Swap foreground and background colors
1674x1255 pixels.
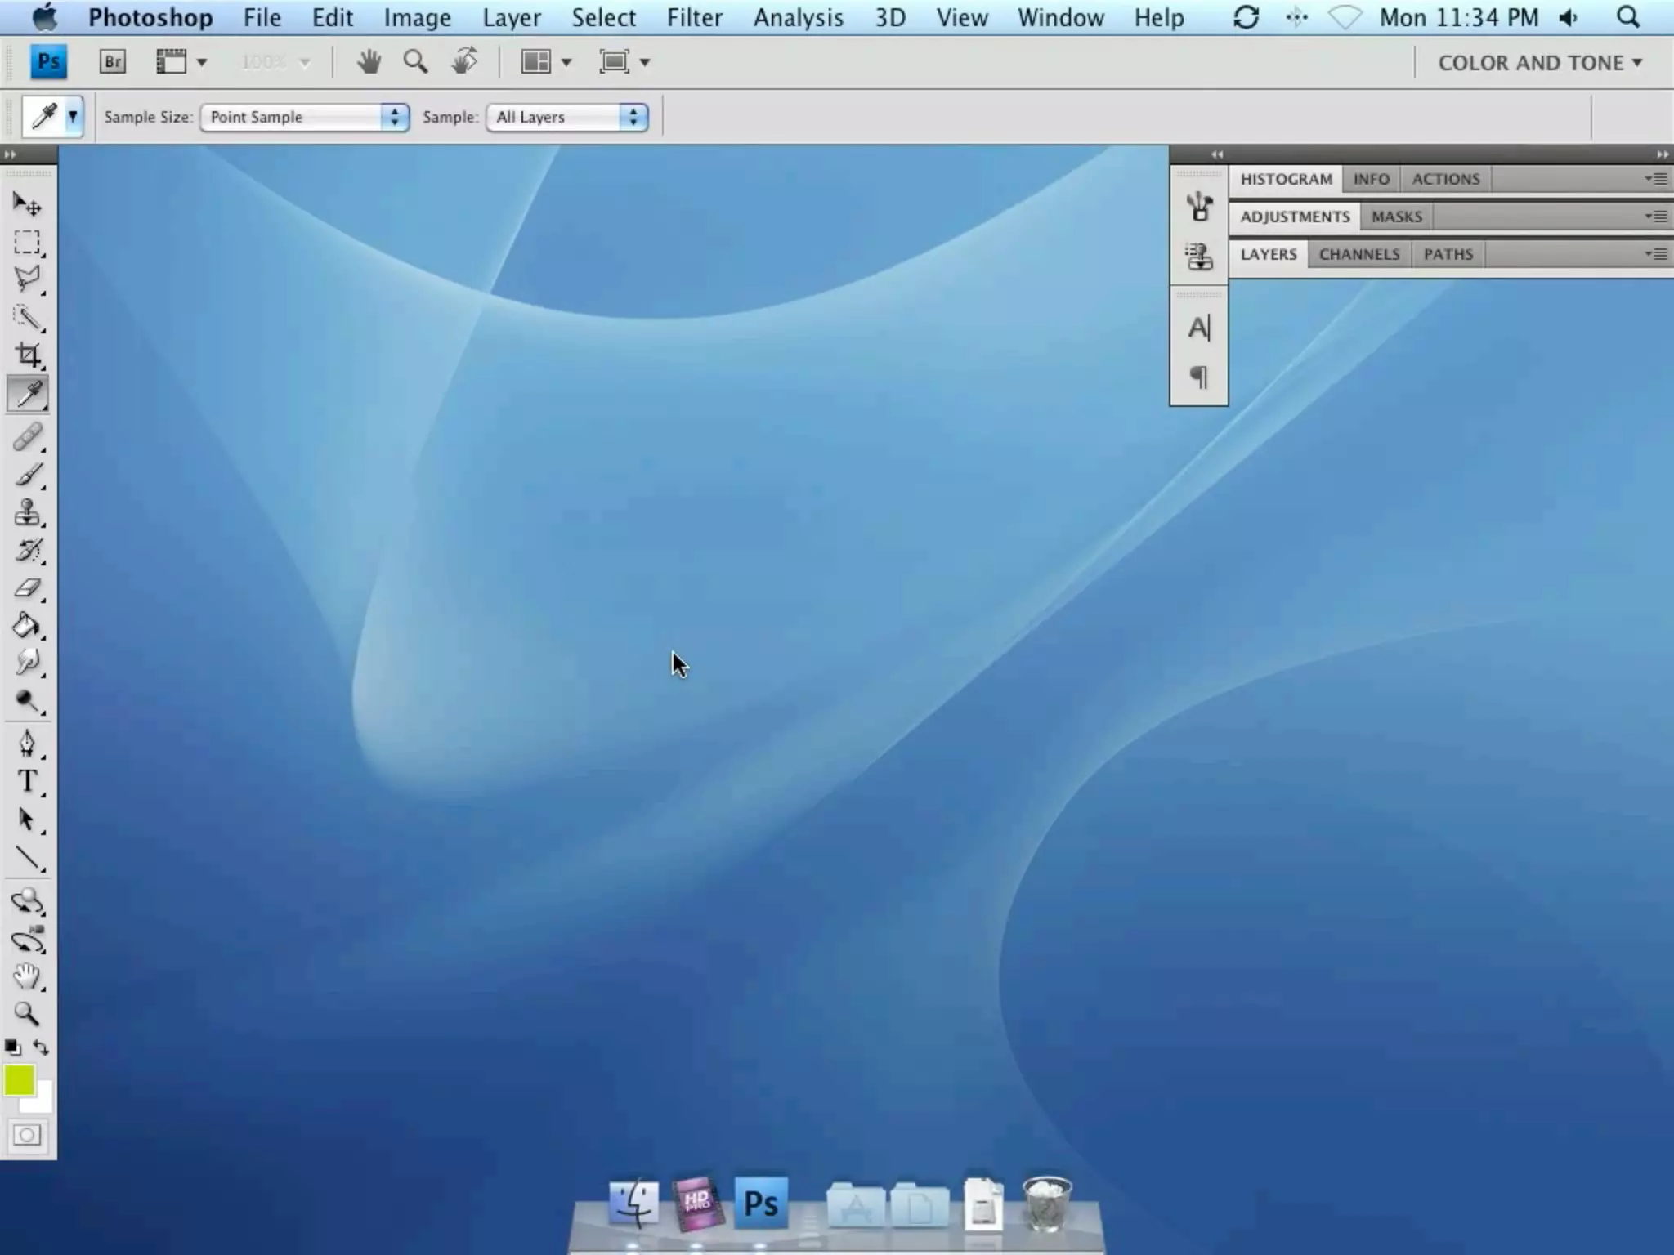pos(41,1047)
